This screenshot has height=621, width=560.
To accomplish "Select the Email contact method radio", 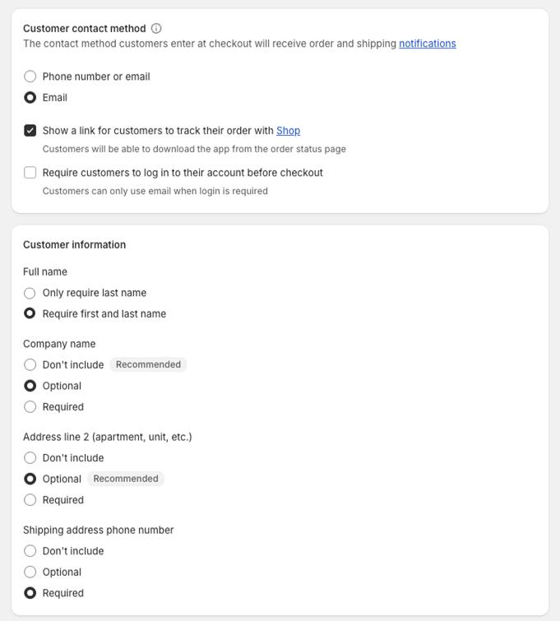I will click(x=30, y=98).
